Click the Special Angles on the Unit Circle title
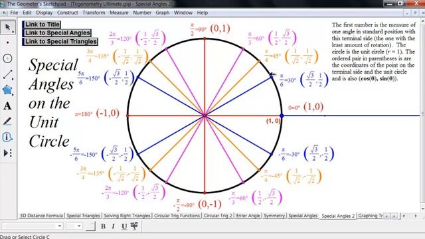The image size is (425, 239). [53, 103]
